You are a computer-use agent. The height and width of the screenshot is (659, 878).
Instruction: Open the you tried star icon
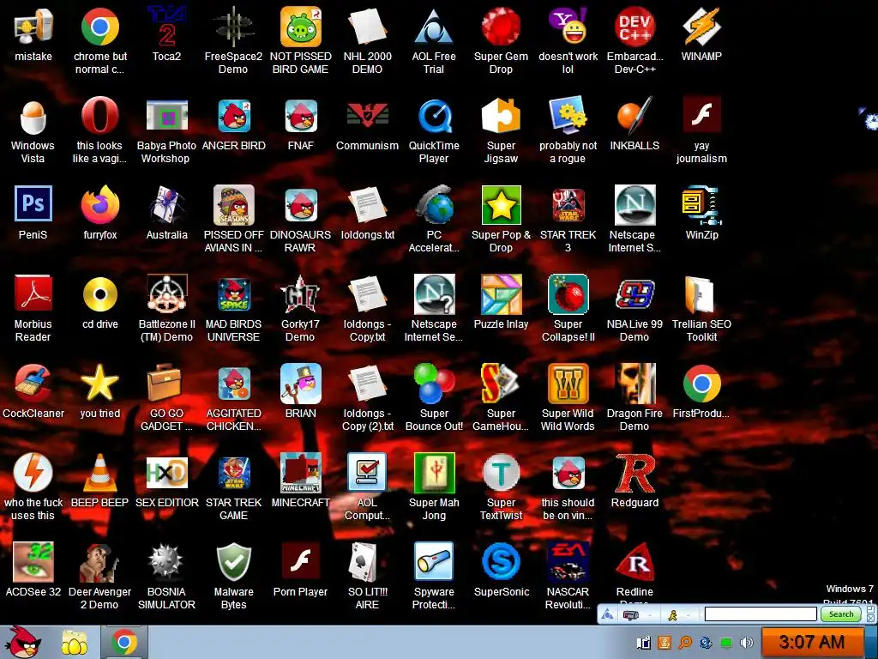[99, 384]
